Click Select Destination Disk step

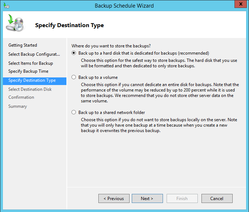30,89
